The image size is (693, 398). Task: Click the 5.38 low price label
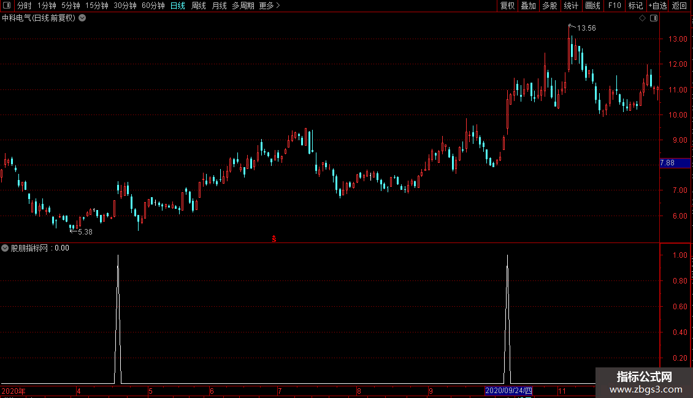(85, 231)
